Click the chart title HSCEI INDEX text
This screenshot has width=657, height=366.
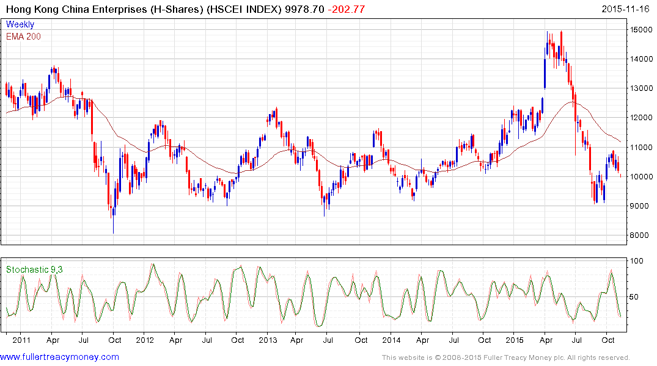[244, 9]
